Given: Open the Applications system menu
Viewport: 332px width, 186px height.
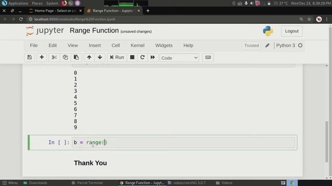Looking at the screenshot, I should point(18,3).
